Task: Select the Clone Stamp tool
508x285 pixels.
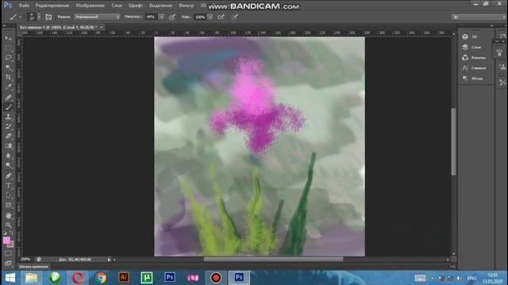Action: pyautogui.click(x=9, y=116)
